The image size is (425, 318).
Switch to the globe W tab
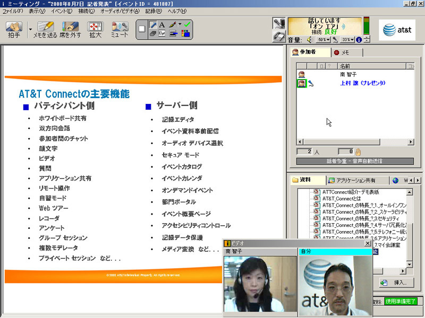click(x=399, y=180)
